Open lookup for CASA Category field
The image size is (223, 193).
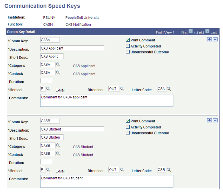[x=58, y=64]
